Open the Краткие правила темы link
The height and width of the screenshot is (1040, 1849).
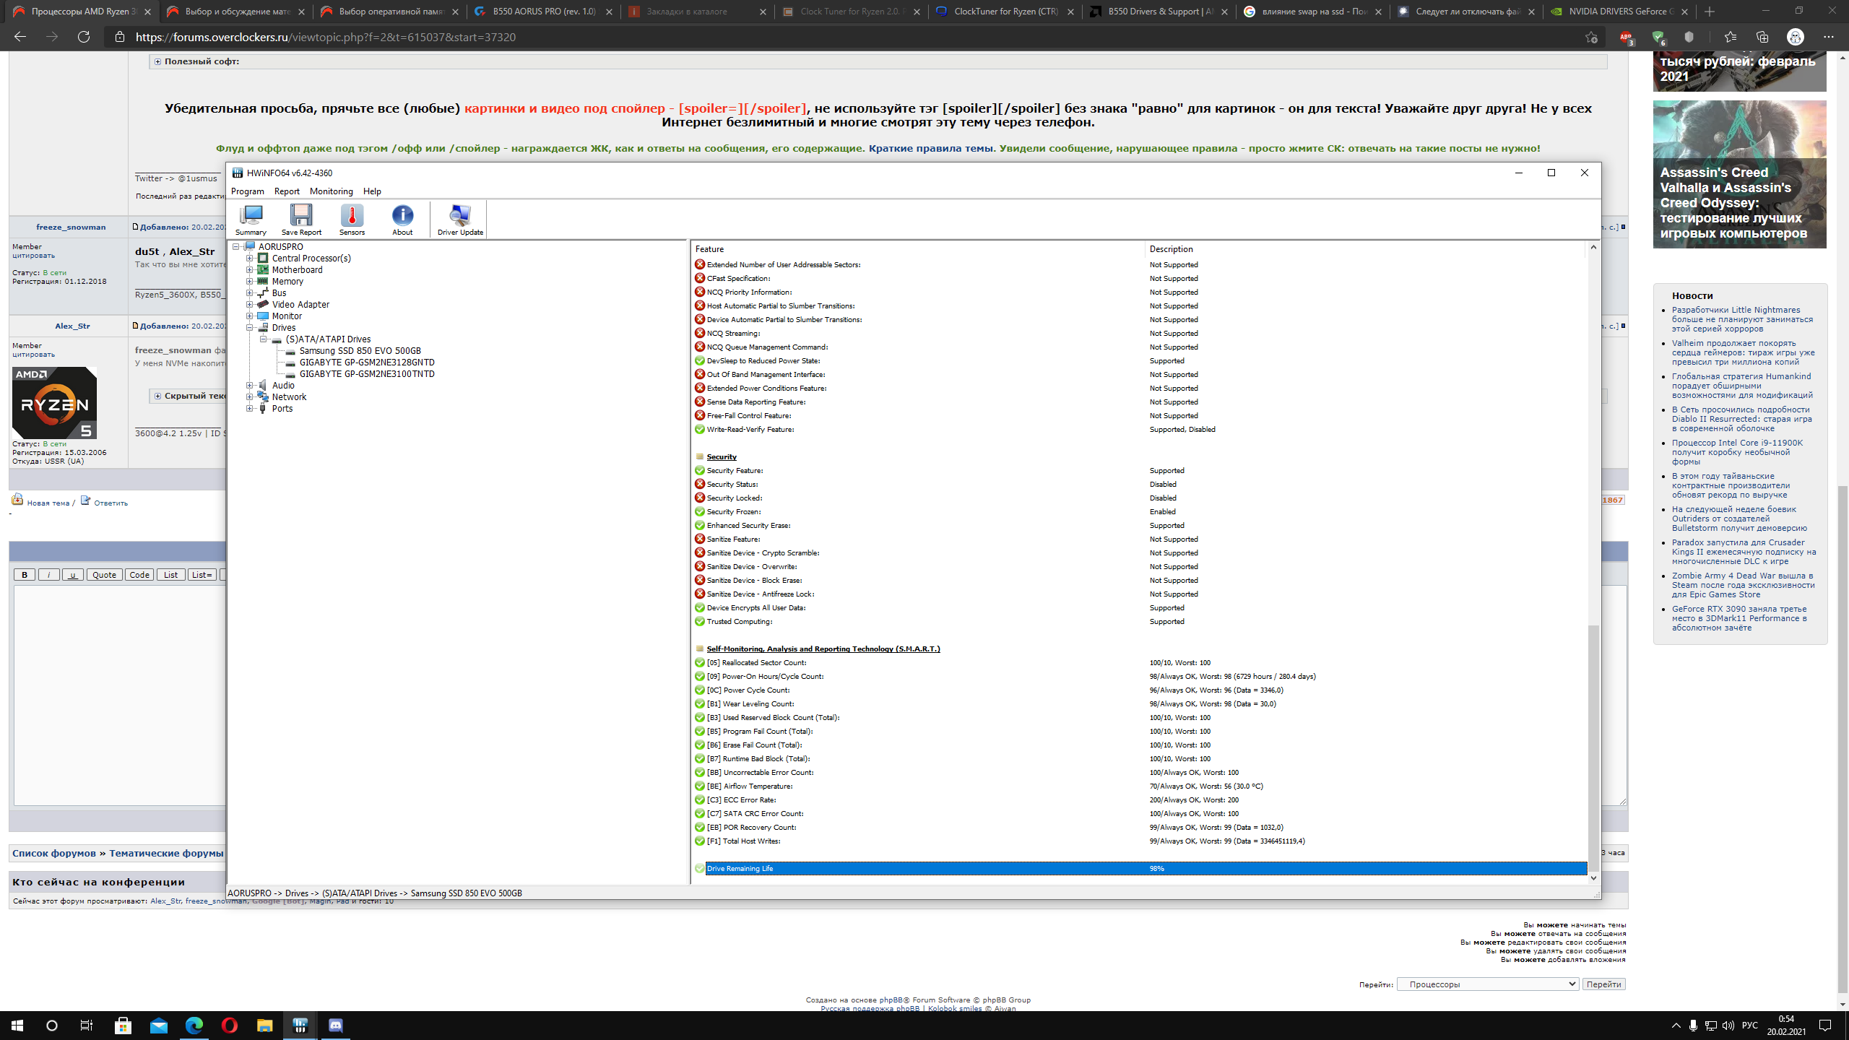coord(930,148)
